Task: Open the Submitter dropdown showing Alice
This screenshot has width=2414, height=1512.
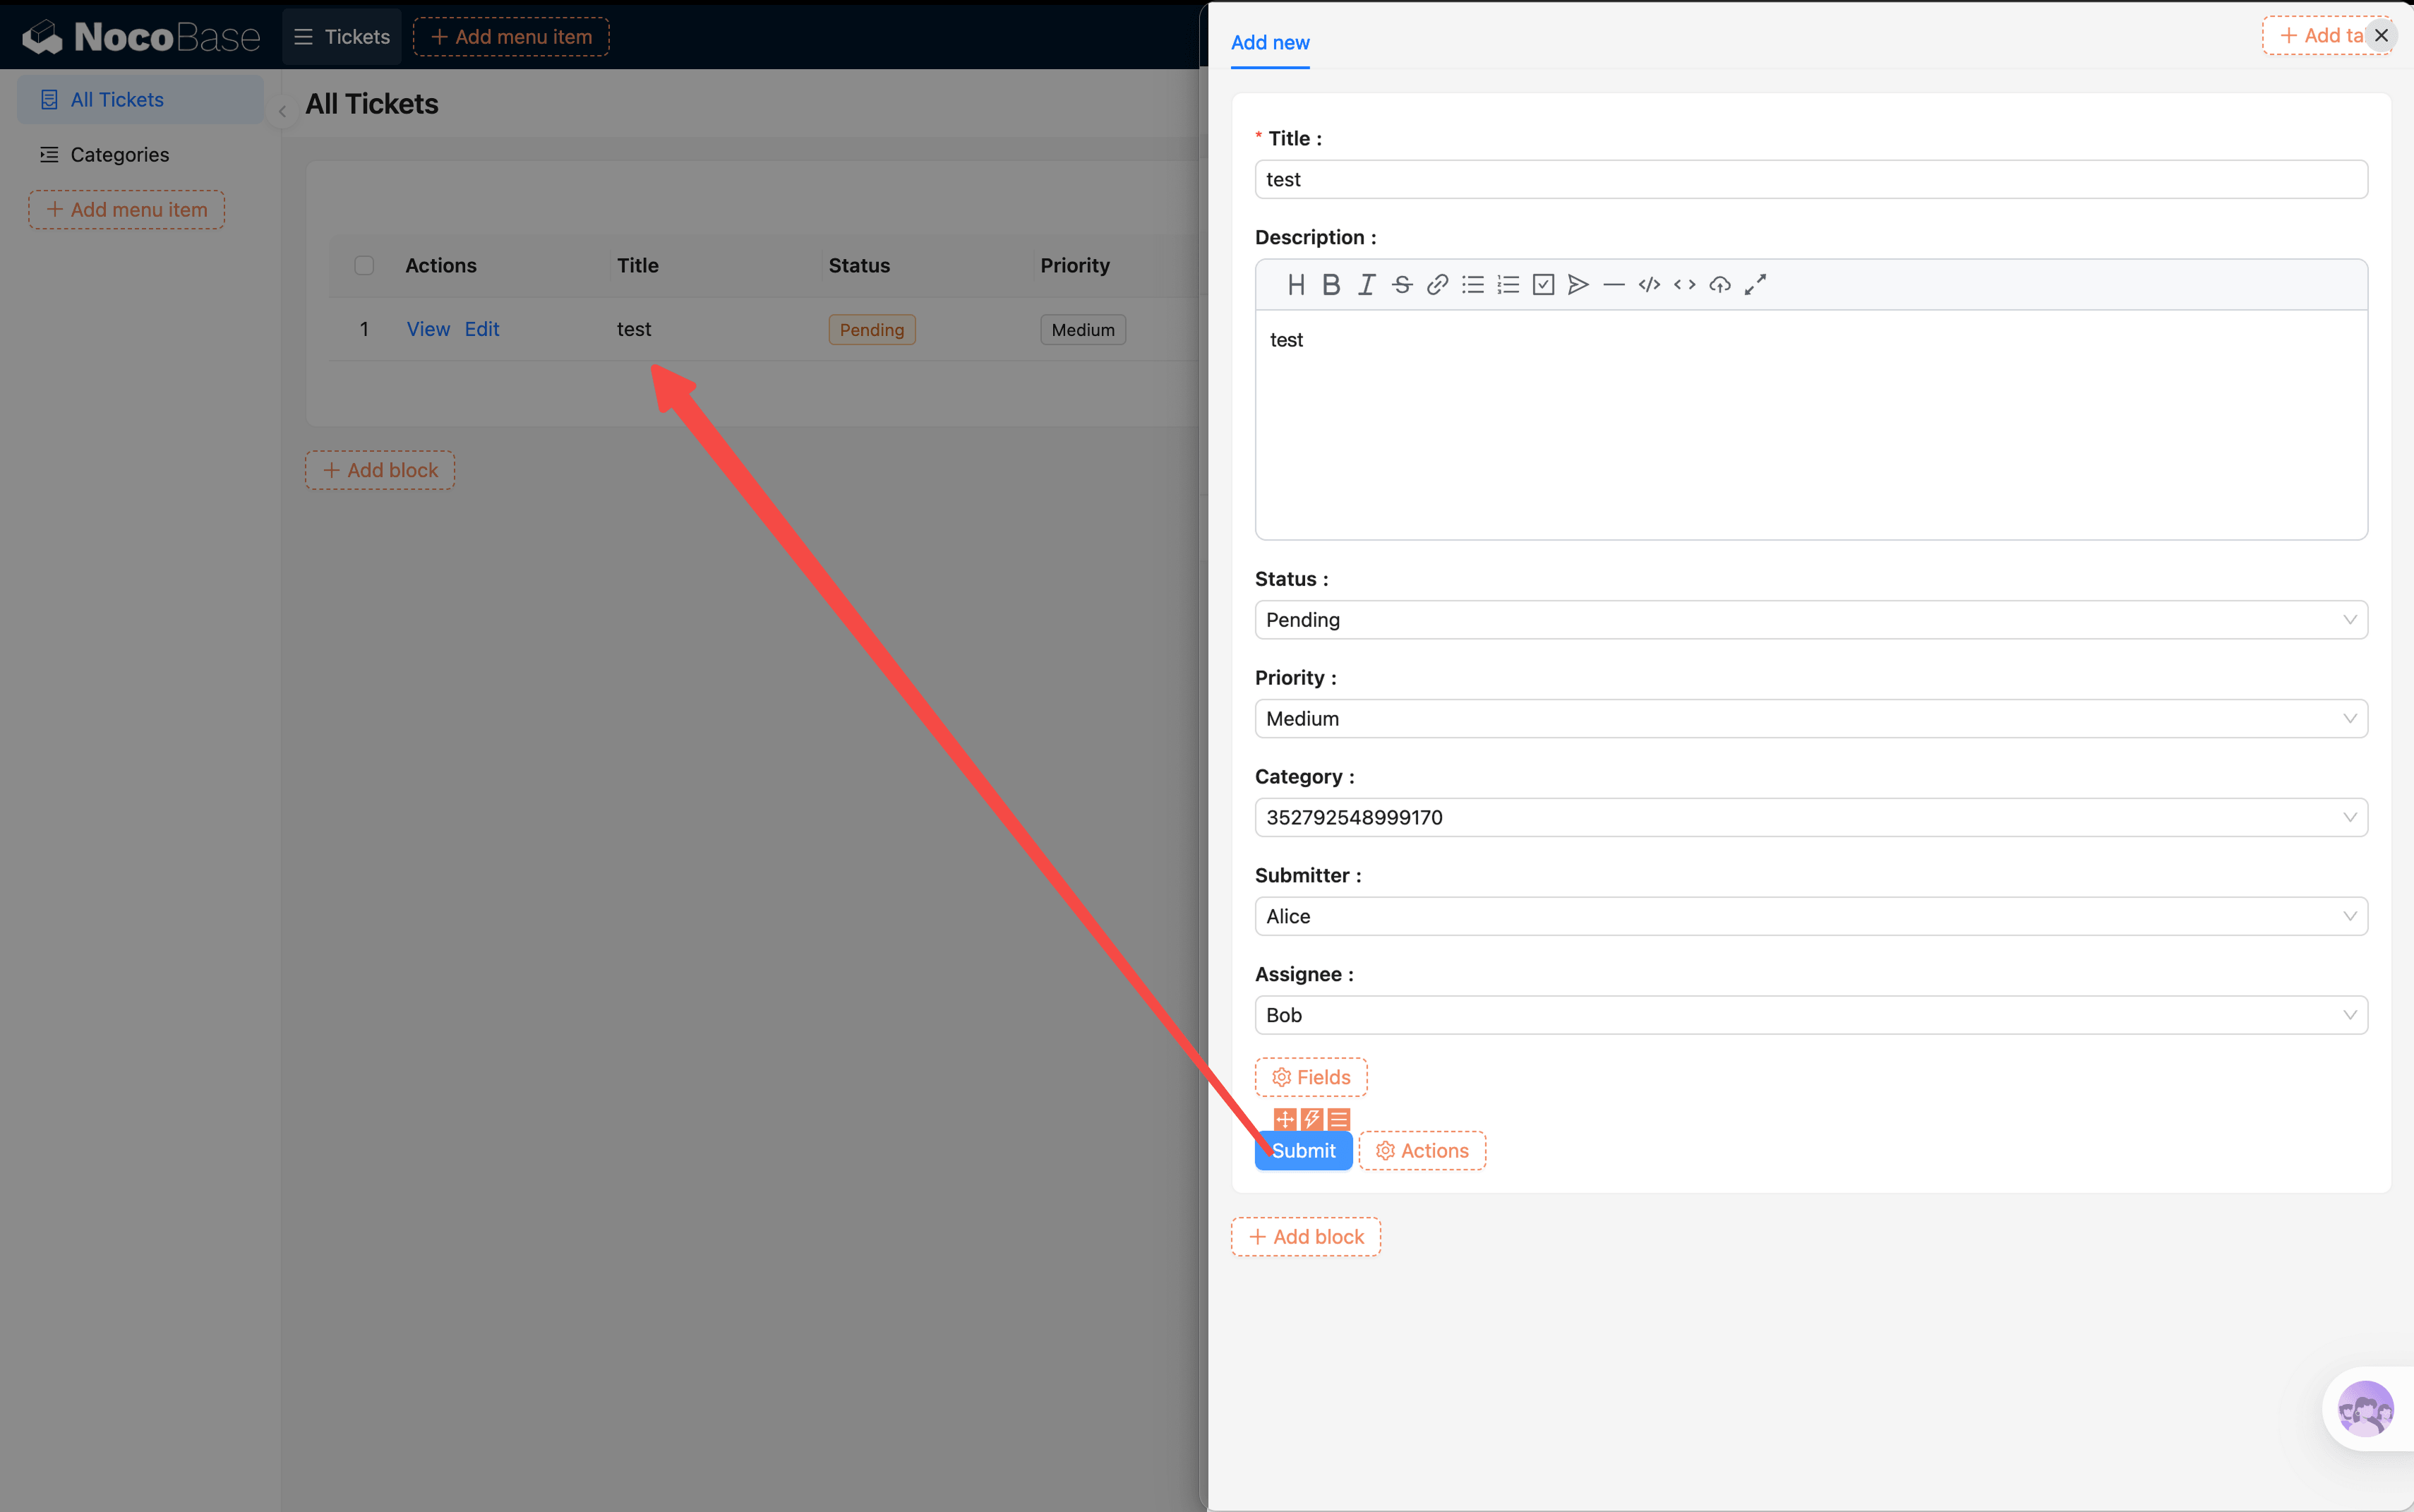Action: [1810, 916]
